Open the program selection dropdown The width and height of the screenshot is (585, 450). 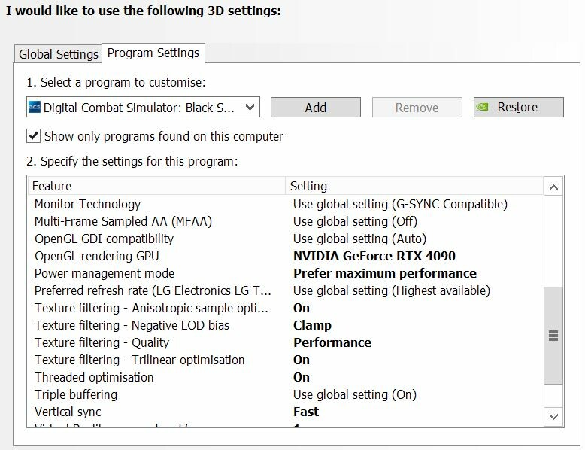click(143, 108)
